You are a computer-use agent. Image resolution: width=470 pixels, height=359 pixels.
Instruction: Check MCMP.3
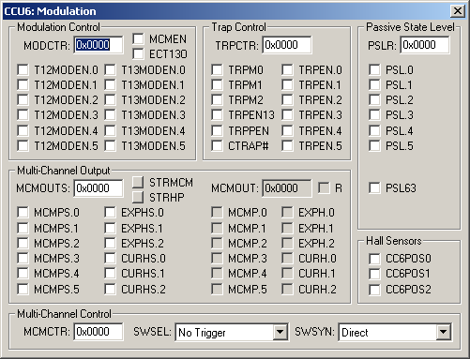217,258
